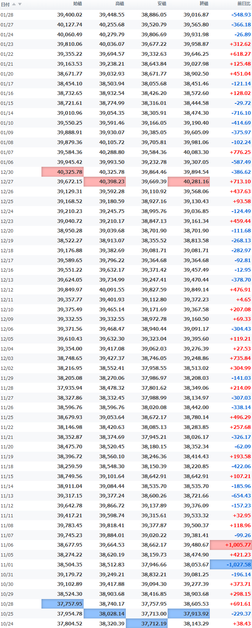Select change value -268.13
252x628 pixels.
pos(241,240)
